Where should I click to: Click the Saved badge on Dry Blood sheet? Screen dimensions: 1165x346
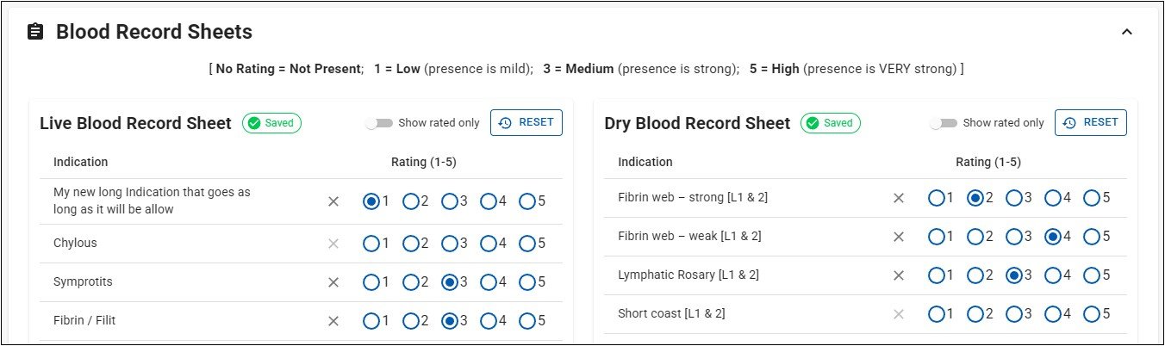[830, 123]
